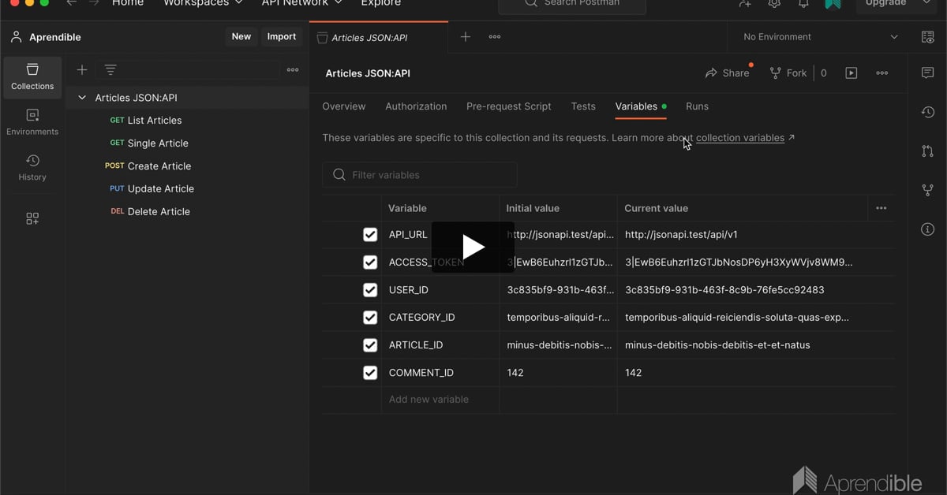Go forward using the right arrow
The width and height of the screenshot is (947, 495).
[x=94, y=3]
